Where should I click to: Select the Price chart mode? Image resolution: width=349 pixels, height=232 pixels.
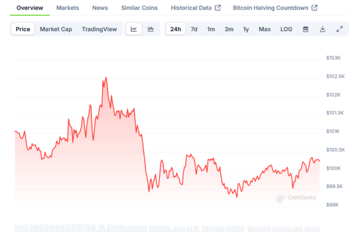point(23,29)
